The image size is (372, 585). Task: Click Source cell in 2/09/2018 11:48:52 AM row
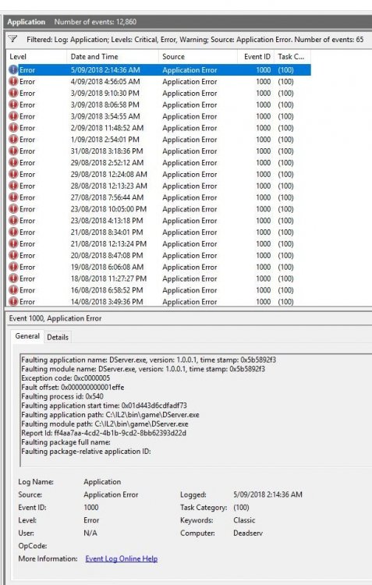190,128
